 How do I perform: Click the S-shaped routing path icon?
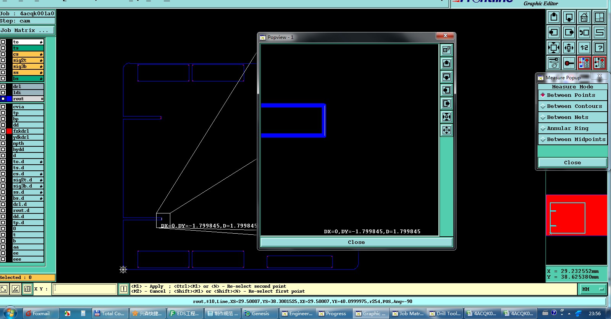tap(600, 32)
